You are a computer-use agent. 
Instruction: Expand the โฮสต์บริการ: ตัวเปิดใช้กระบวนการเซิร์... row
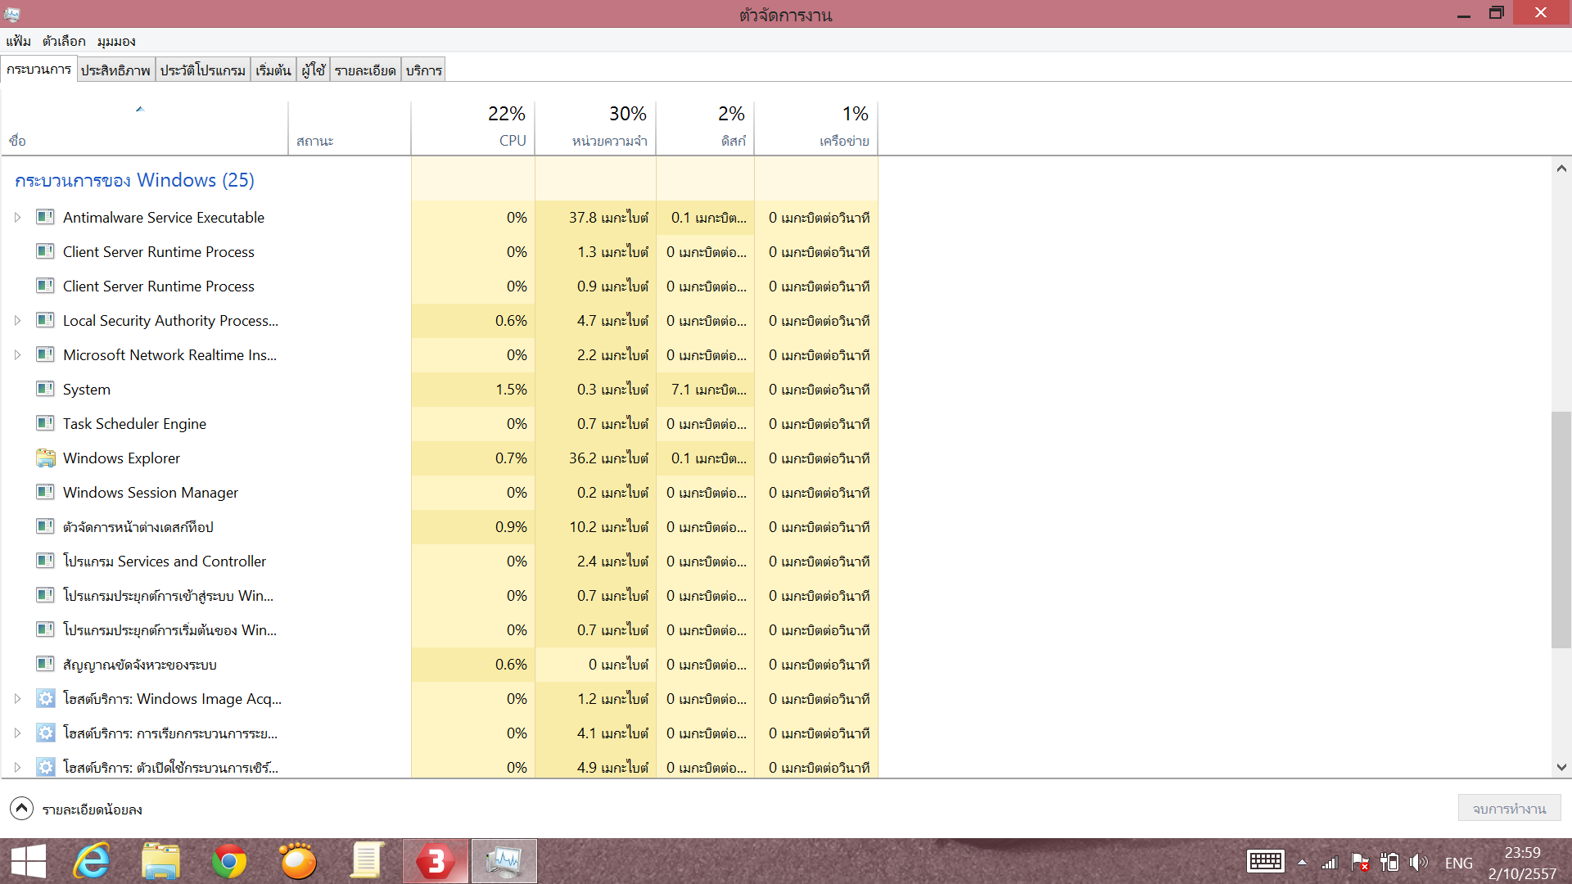pyautogui.click(x=17, y=767)
